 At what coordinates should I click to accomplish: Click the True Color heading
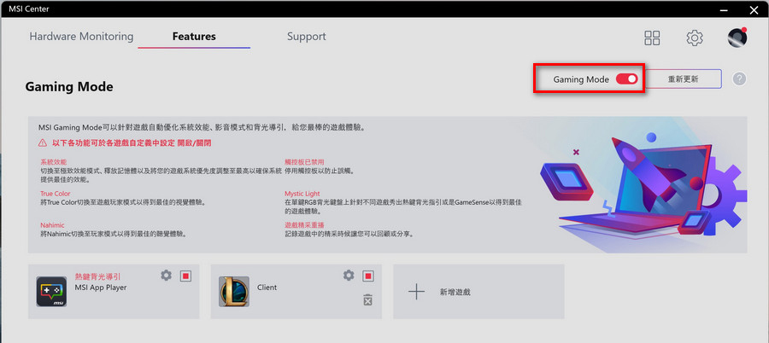pos(55,194)
